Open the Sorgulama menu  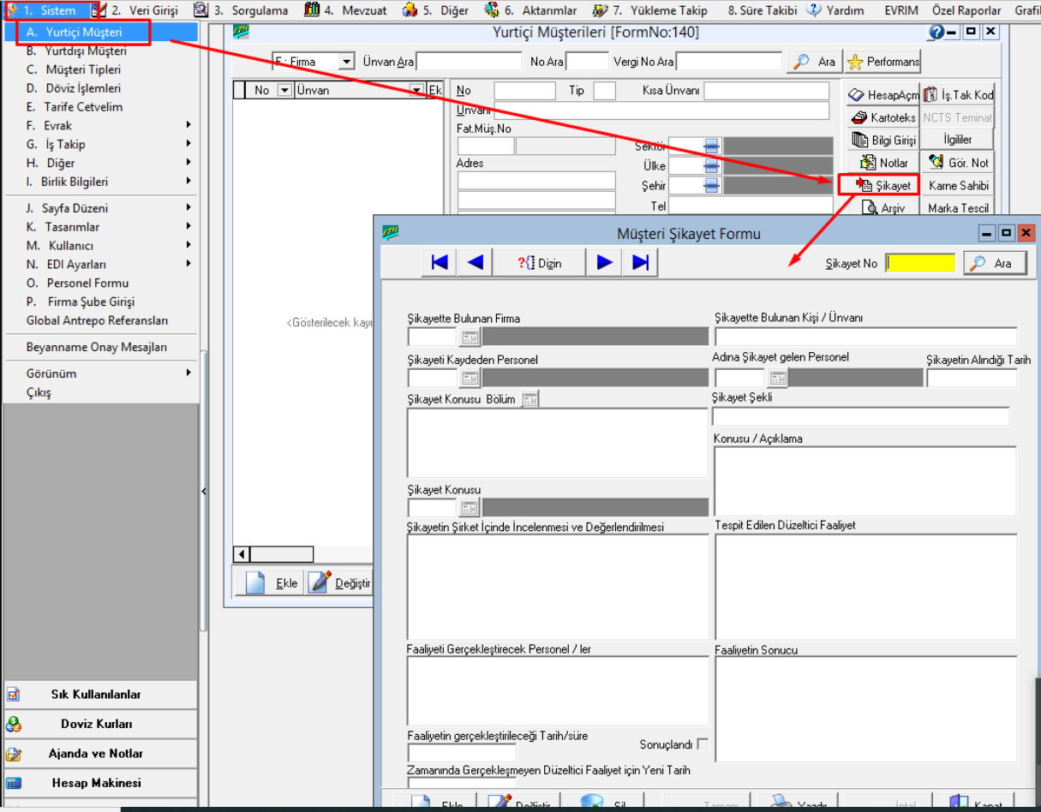click(243, 11)
